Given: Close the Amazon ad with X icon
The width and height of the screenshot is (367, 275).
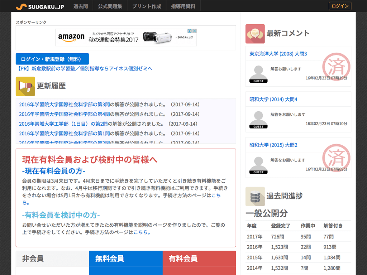Looking at the screenshot, I should [x=194, y=31].
